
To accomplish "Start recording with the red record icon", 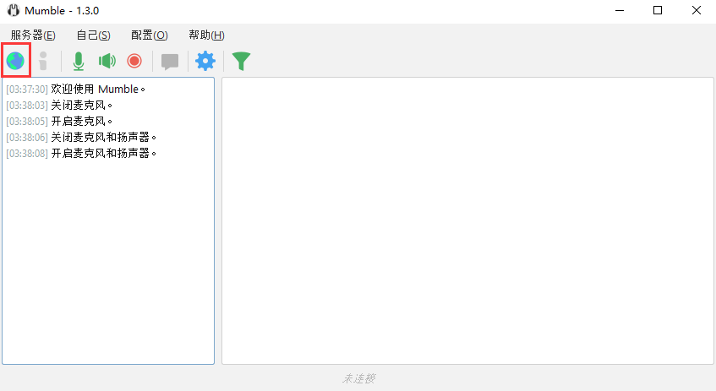I will (x=134, y=61).
